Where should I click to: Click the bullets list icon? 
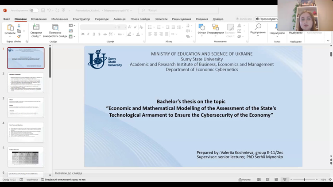(x=150, y=27)
